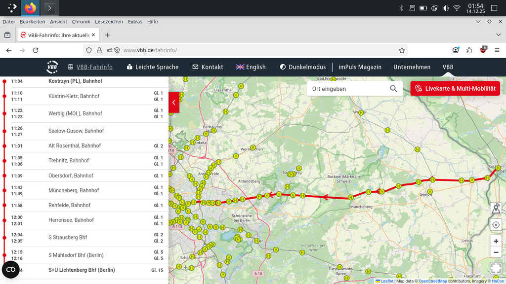Collapse the timetable side panel with red arrow

[174, 103]
